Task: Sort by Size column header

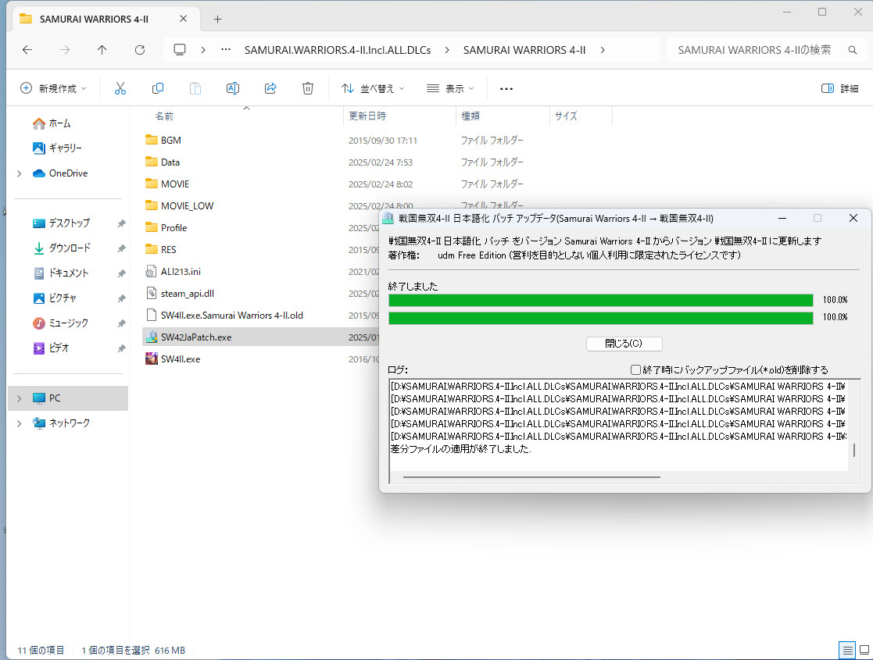Action: click(x=566, y=116)
